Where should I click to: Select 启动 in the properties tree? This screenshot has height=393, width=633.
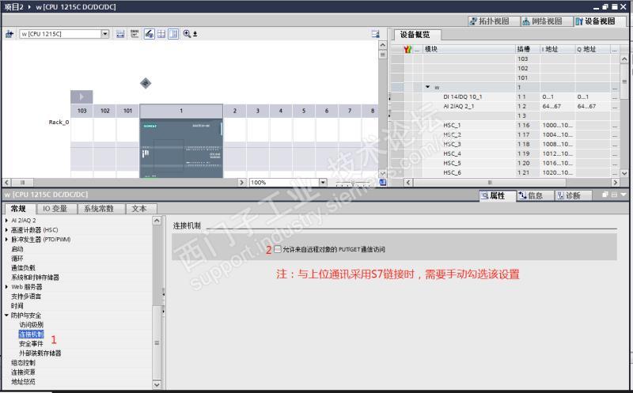click(x=17, y=249)
